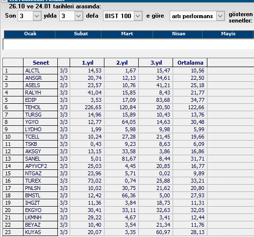Click YGYO's 2.yıl value 64,05

coord(128,122)
